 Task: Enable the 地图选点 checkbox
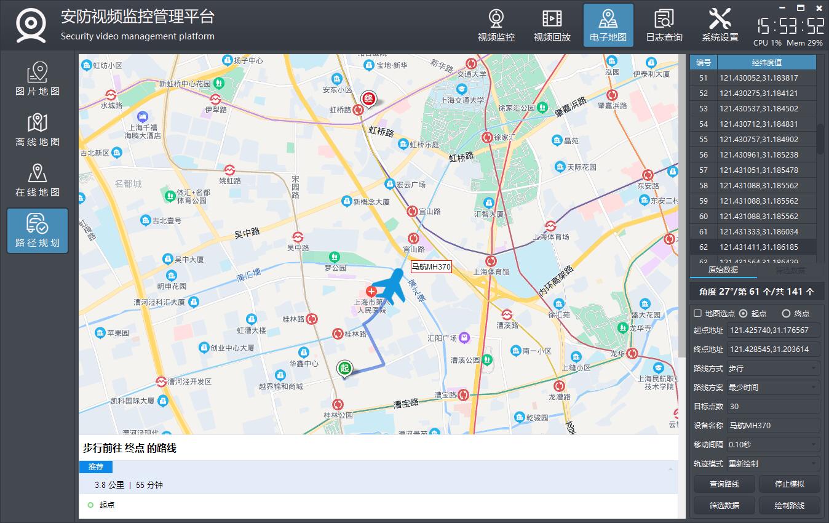coord(697,313)
